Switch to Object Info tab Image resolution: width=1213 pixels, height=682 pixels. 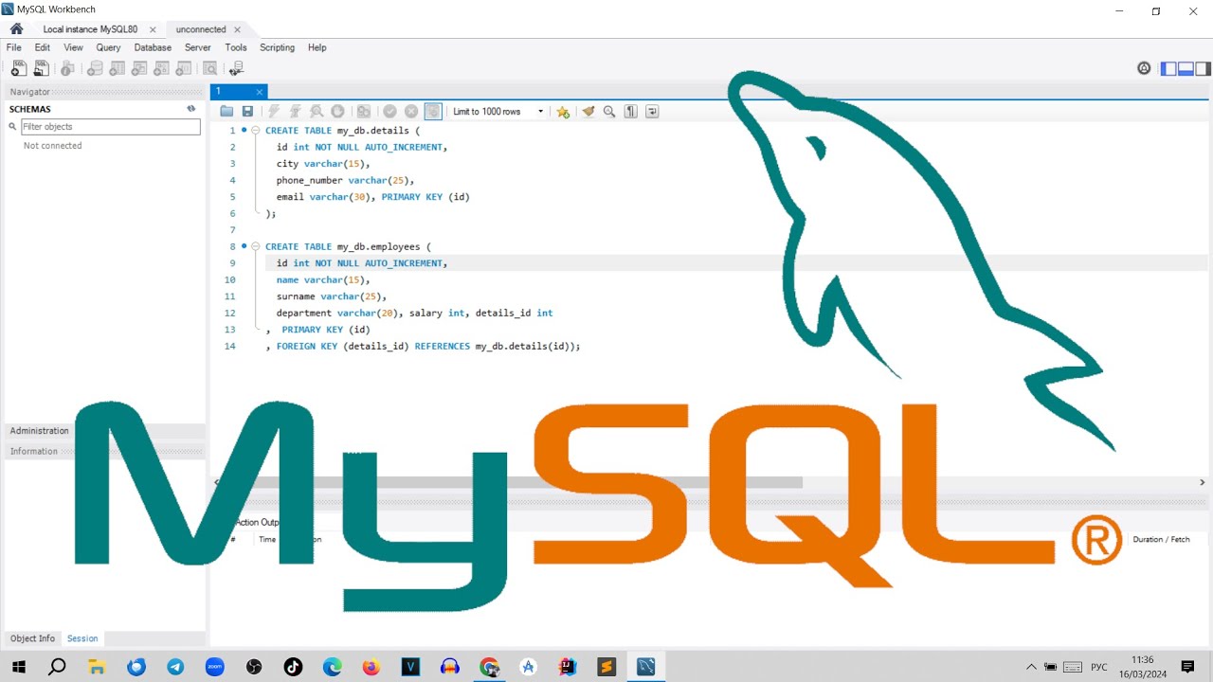click(x=33, y=638)
